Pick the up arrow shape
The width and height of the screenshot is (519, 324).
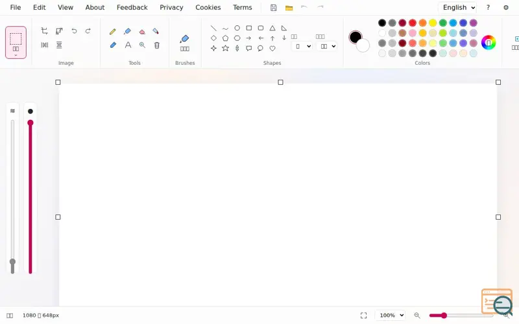[272, 38]
